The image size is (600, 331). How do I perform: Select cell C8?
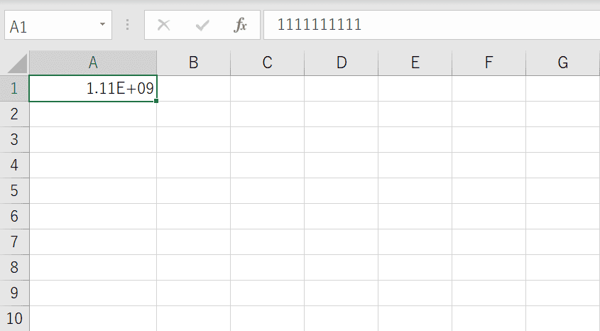(x=268, y=268)
